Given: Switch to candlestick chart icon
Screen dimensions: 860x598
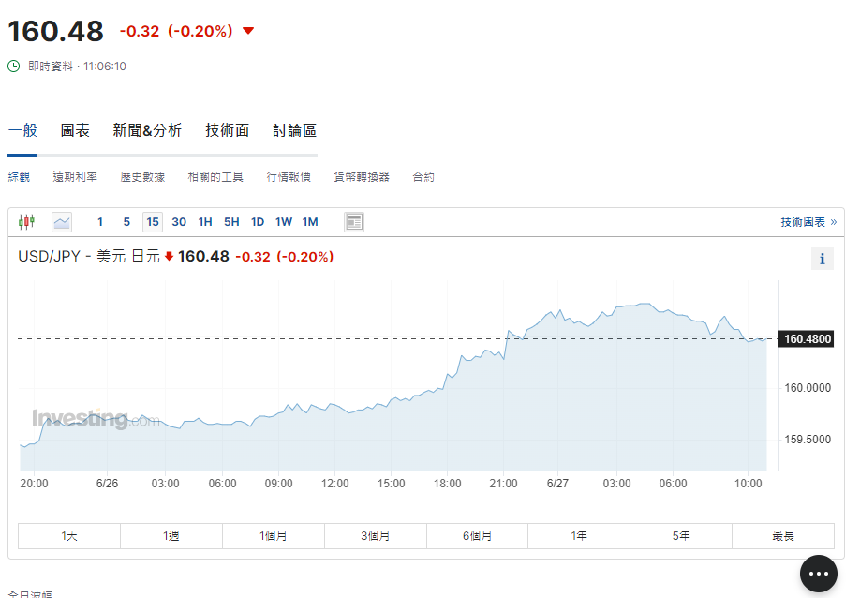Looking at the screenshot, I should click(26, 222).
